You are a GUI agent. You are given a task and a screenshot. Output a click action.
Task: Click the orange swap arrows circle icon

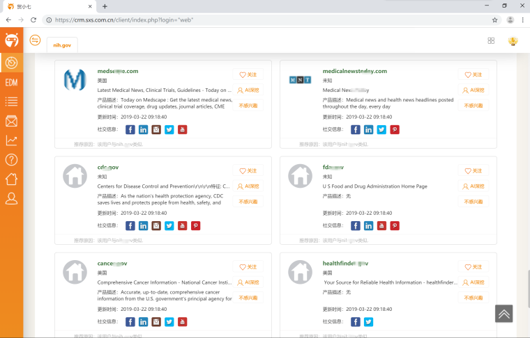pyautogui.click(x=35, y=40)
